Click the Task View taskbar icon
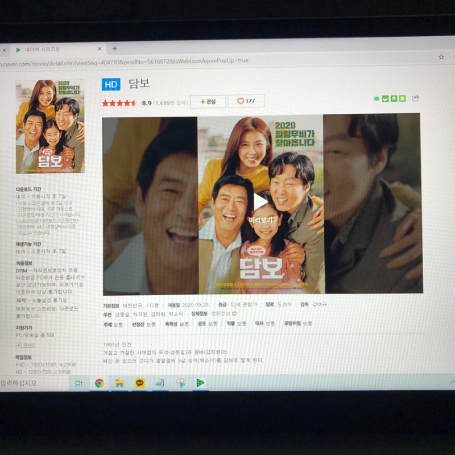This screenshot has width=455, height=455. [x=79, y=383]
